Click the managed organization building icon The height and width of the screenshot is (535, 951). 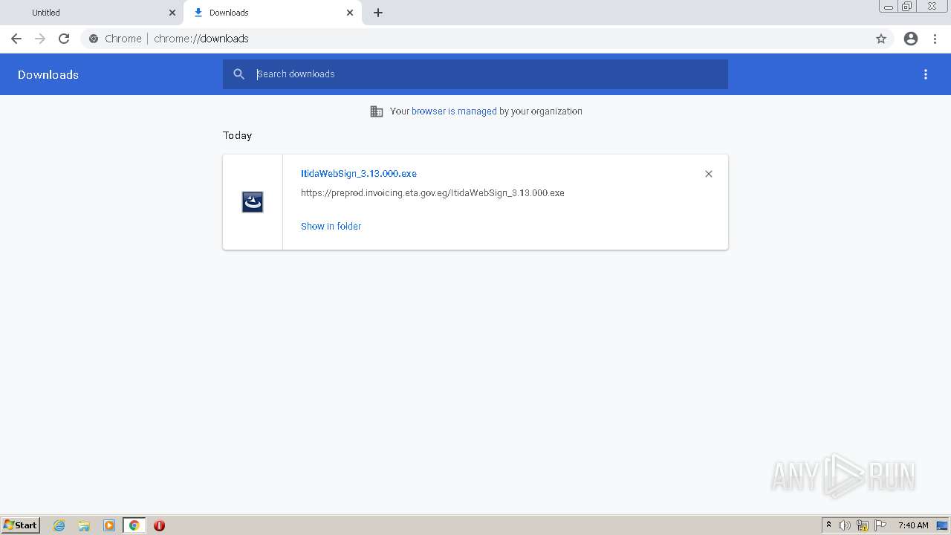tap(377, 111)
